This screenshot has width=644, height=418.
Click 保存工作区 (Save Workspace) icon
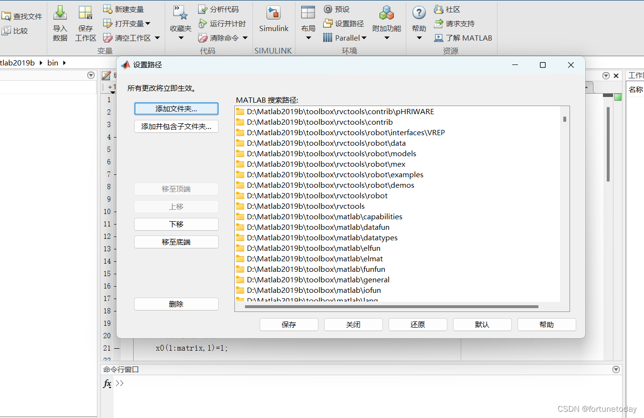[85, 22]
